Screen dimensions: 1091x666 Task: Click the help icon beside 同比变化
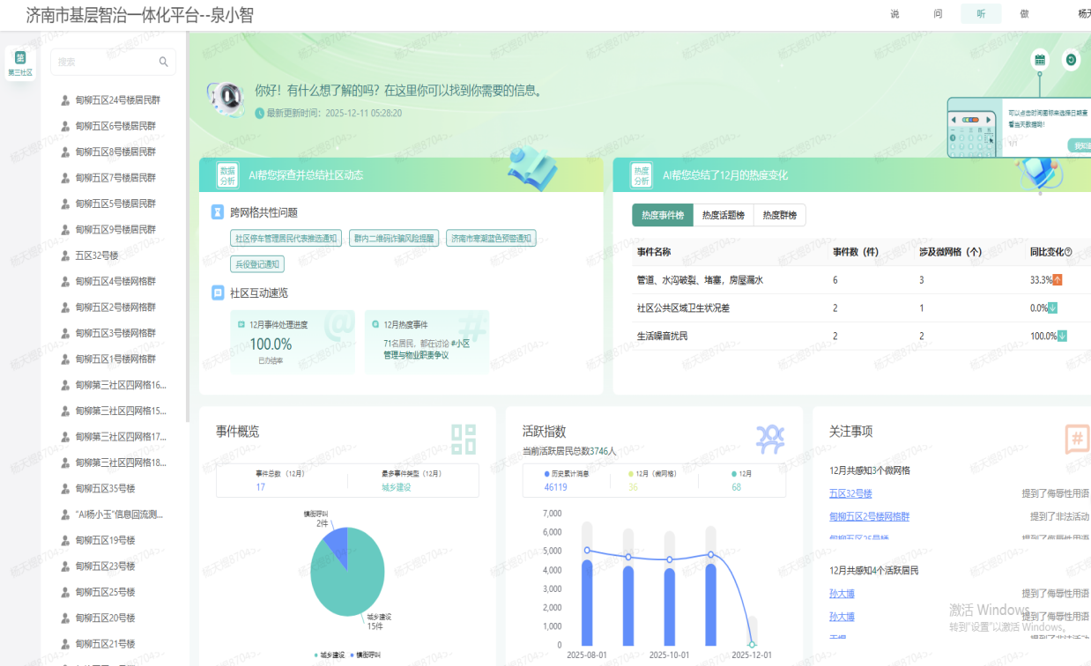pyautogui.click(x=1069, y=252)
